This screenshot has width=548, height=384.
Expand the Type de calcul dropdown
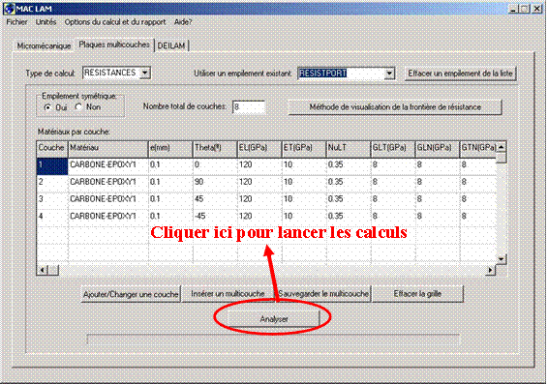[145, 73]
